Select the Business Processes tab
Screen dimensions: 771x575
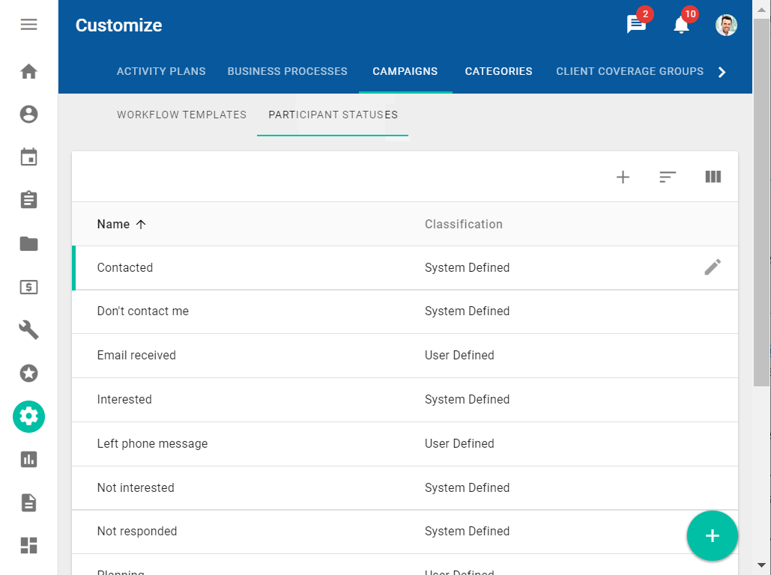click(287, 72)
